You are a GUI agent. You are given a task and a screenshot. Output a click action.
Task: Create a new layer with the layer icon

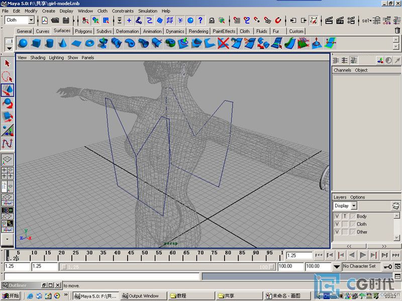395,206
